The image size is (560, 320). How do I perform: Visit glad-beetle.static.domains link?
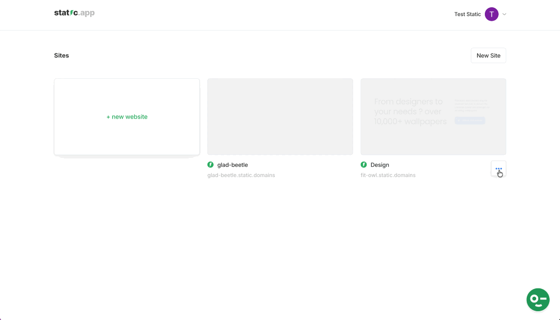click(241, 175)
